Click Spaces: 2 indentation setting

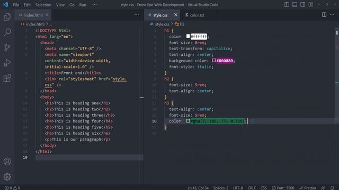point(221,188)
